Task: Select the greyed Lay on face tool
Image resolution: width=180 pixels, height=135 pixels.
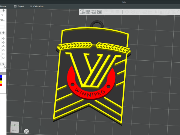Action: click(x=144, y=12)
